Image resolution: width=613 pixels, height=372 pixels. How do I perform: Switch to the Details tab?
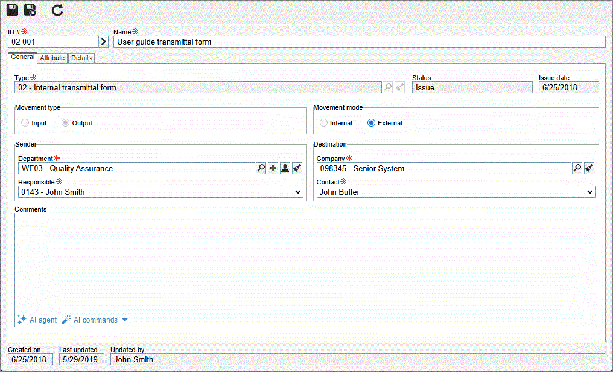point(81,58)
